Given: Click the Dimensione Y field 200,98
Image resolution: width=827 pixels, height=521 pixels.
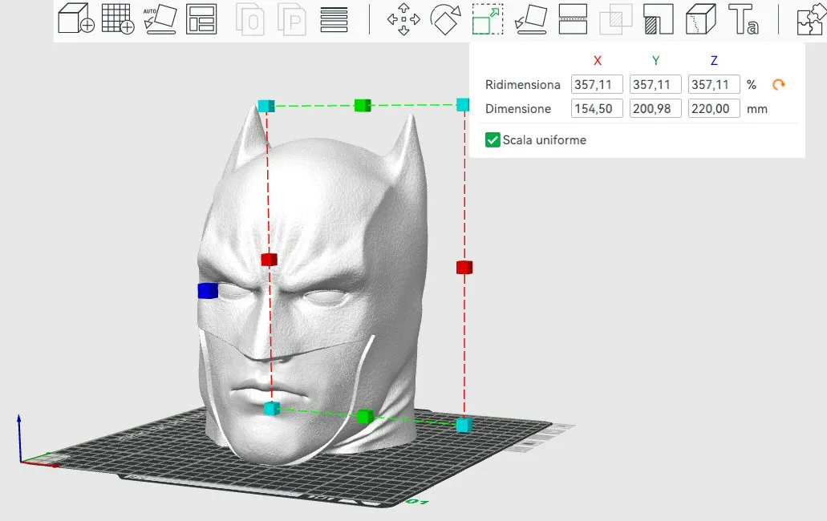Looking at the screenshot, I should tap(655, 108).
